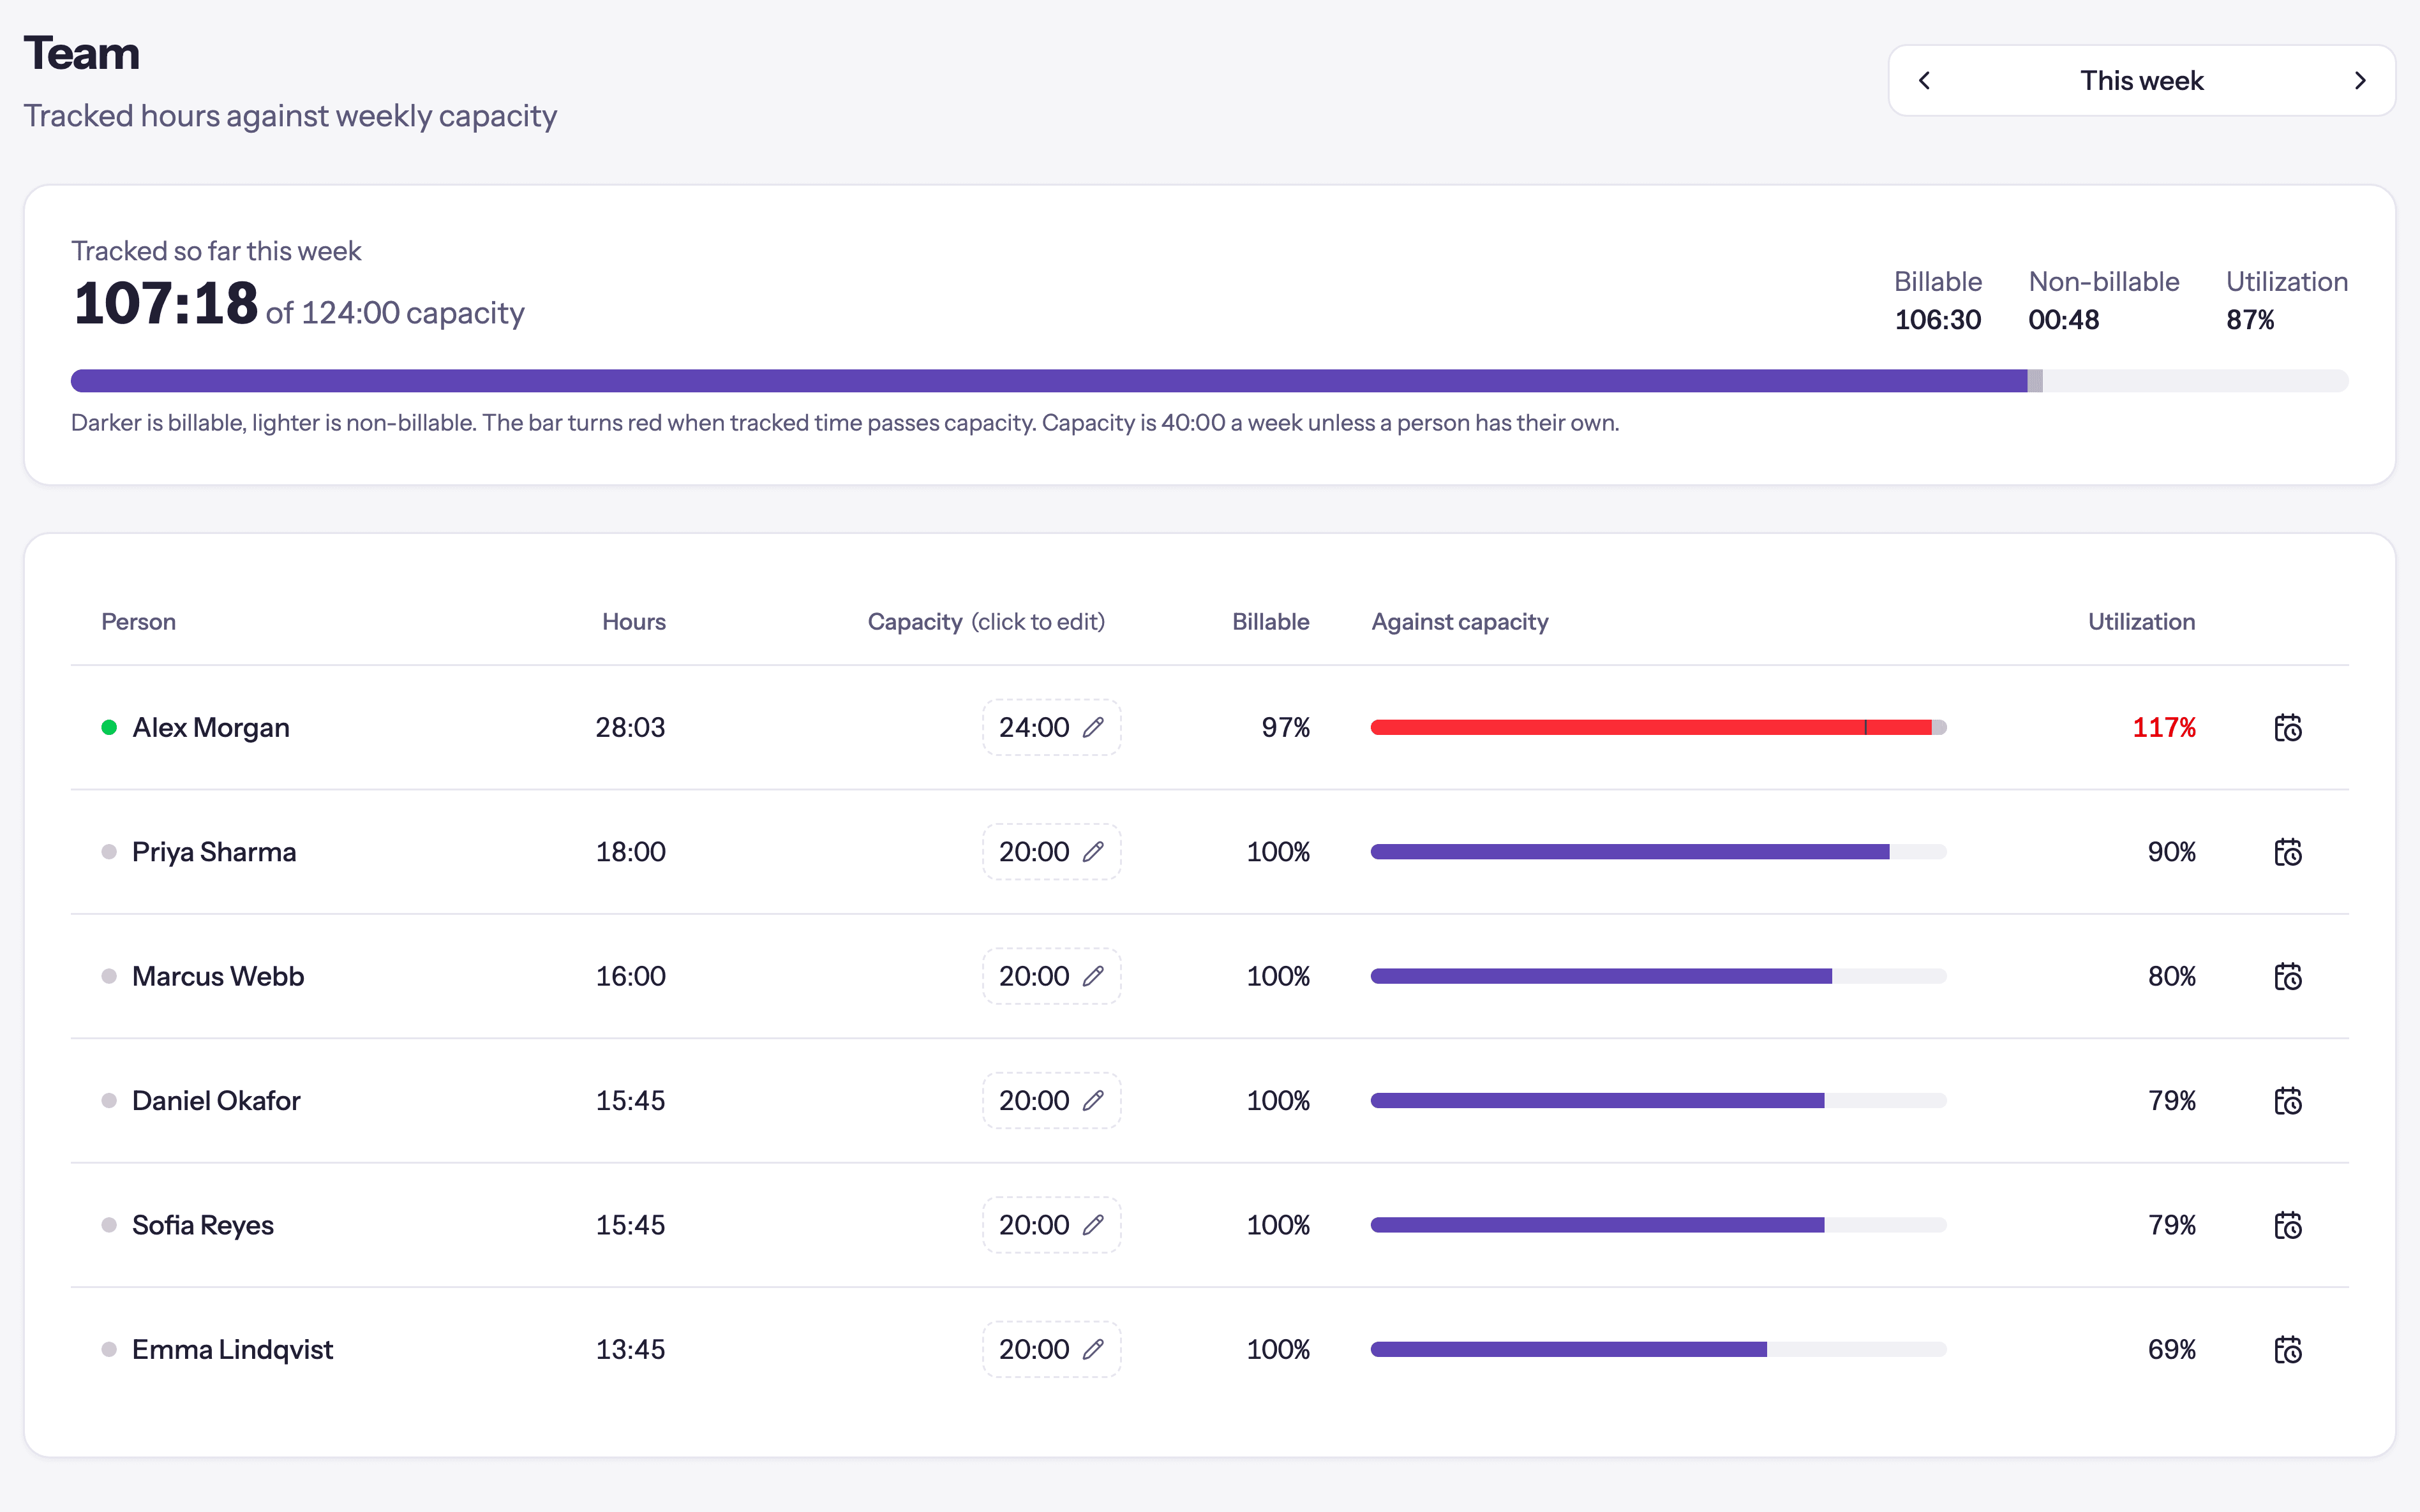Click the red 117% utilization value

(2164, 727)
